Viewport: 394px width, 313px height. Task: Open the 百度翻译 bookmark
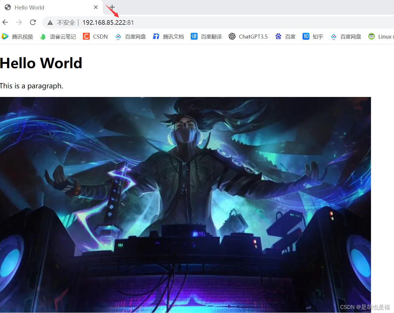pyautogui.click(x=206, y=37)
